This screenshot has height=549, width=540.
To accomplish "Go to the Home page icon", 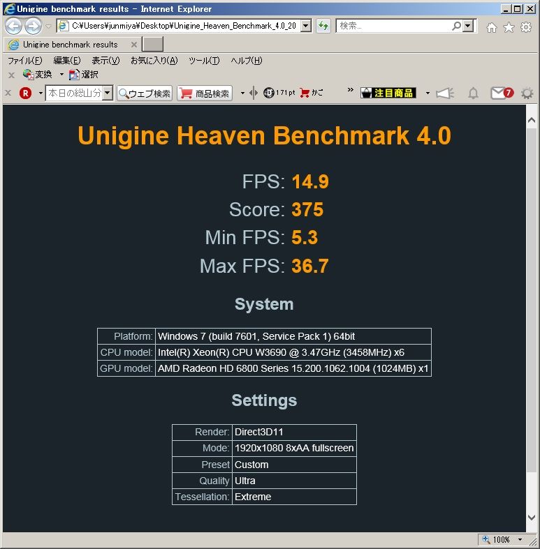I will [492, 27].
